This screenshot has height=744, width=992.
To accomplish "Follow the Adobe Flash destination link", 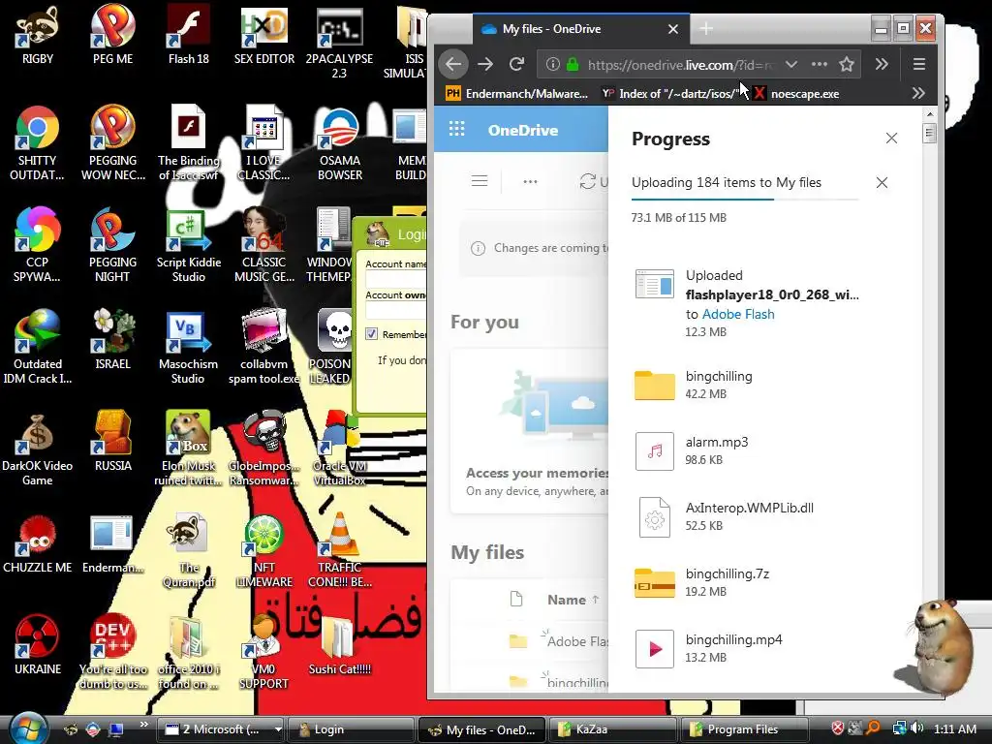I will pos(737,314).
